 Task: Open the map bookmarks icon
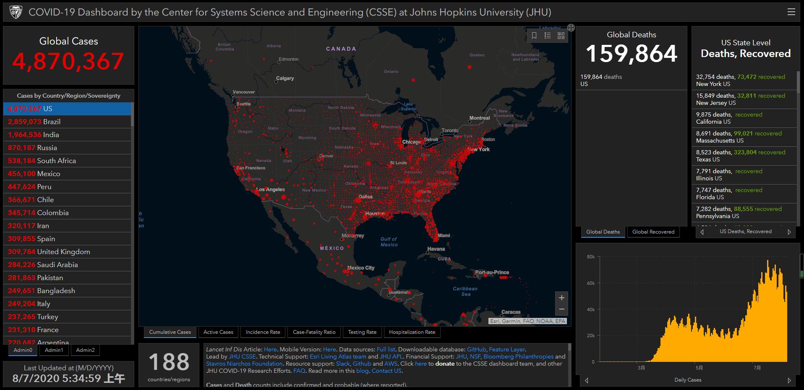coord(534,36)
